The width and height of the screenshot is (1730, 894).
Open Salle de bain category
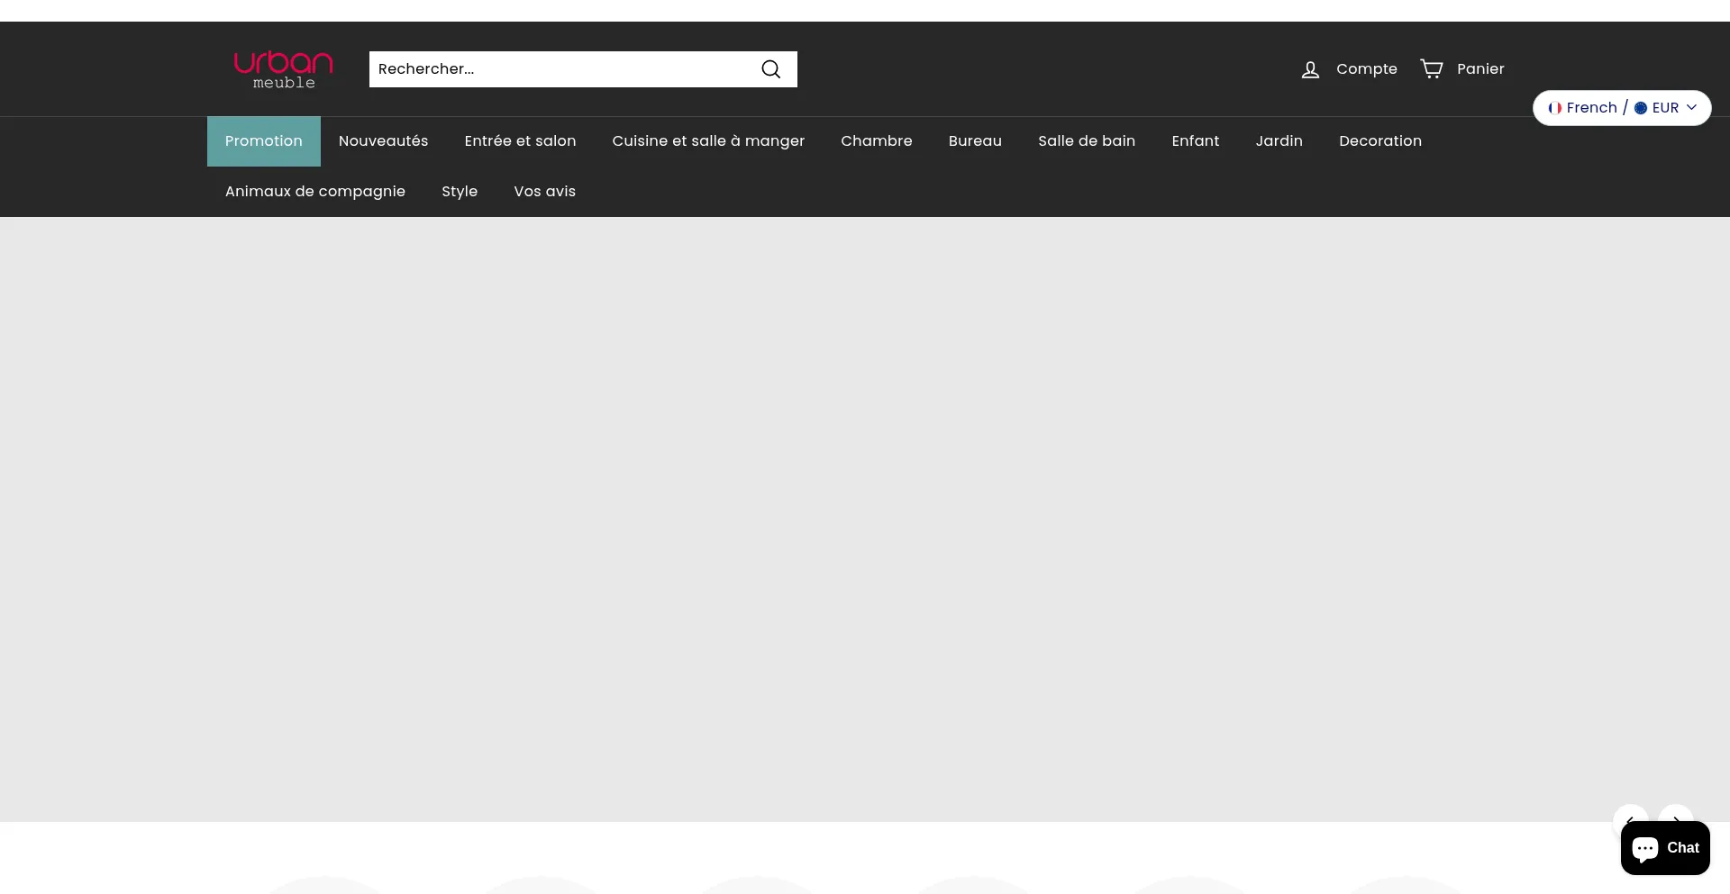[1087, 141]
